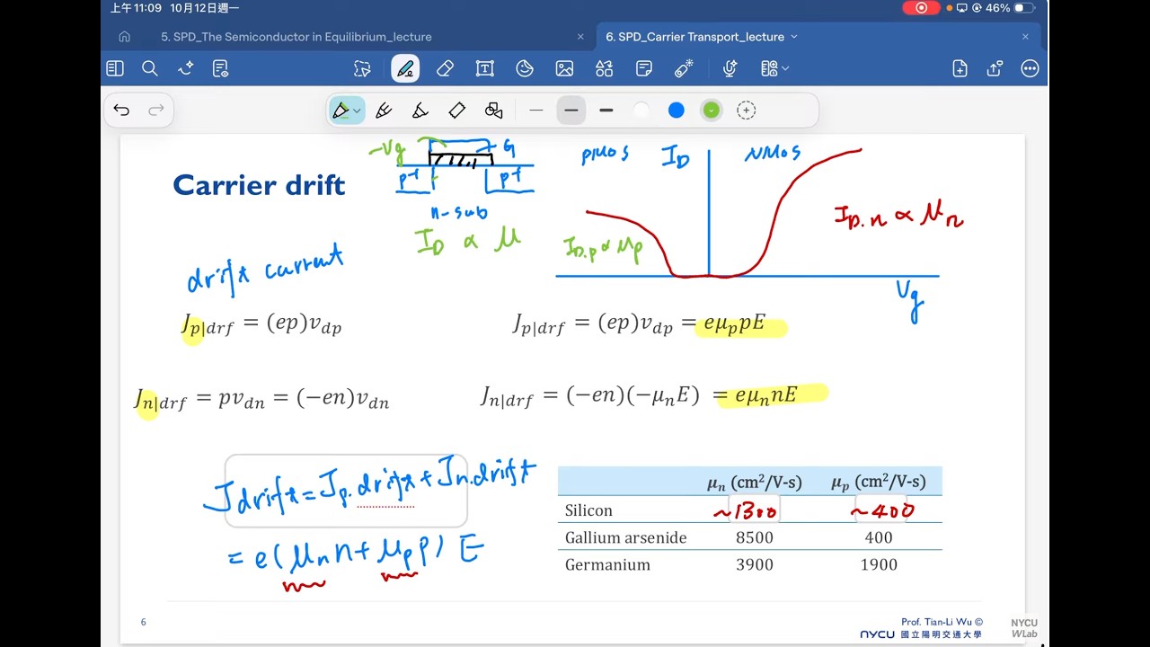Close the Carrier Transport lecture tab
The width and height of the screenshot is (1150, 647).
point(1025,37)
